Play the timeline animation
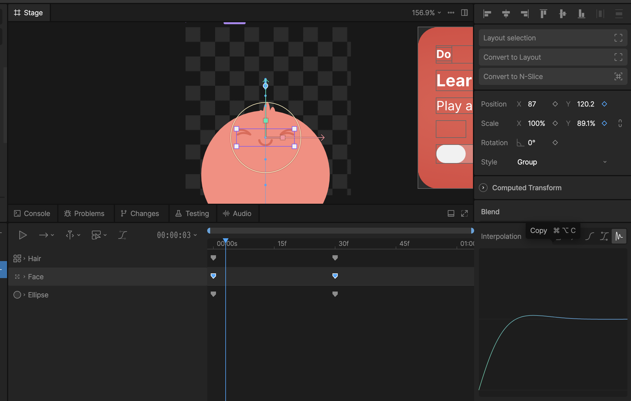Screen dimensions: 631x401 (23, 235)
